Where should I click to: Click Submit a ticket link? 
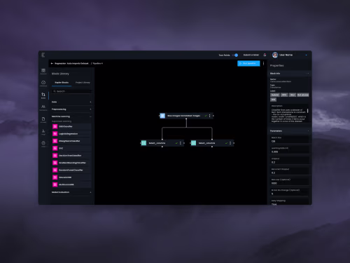251,55
